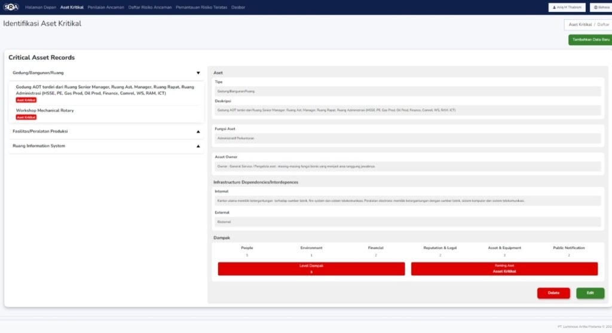This screenshot has width=612, height=333.
Task: Open the Penilaian Ancaman menu
Action: pos(106,7)
